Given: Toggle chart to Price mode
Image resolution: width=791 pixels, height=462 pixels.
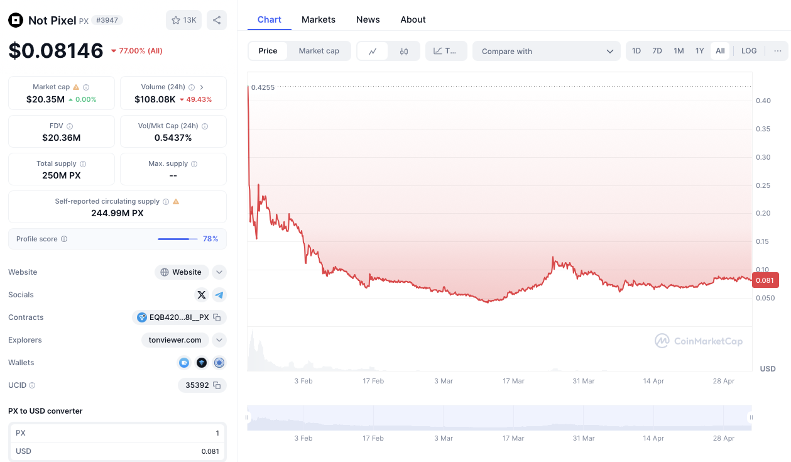Looking at the screenshot, I should (268, 51).
